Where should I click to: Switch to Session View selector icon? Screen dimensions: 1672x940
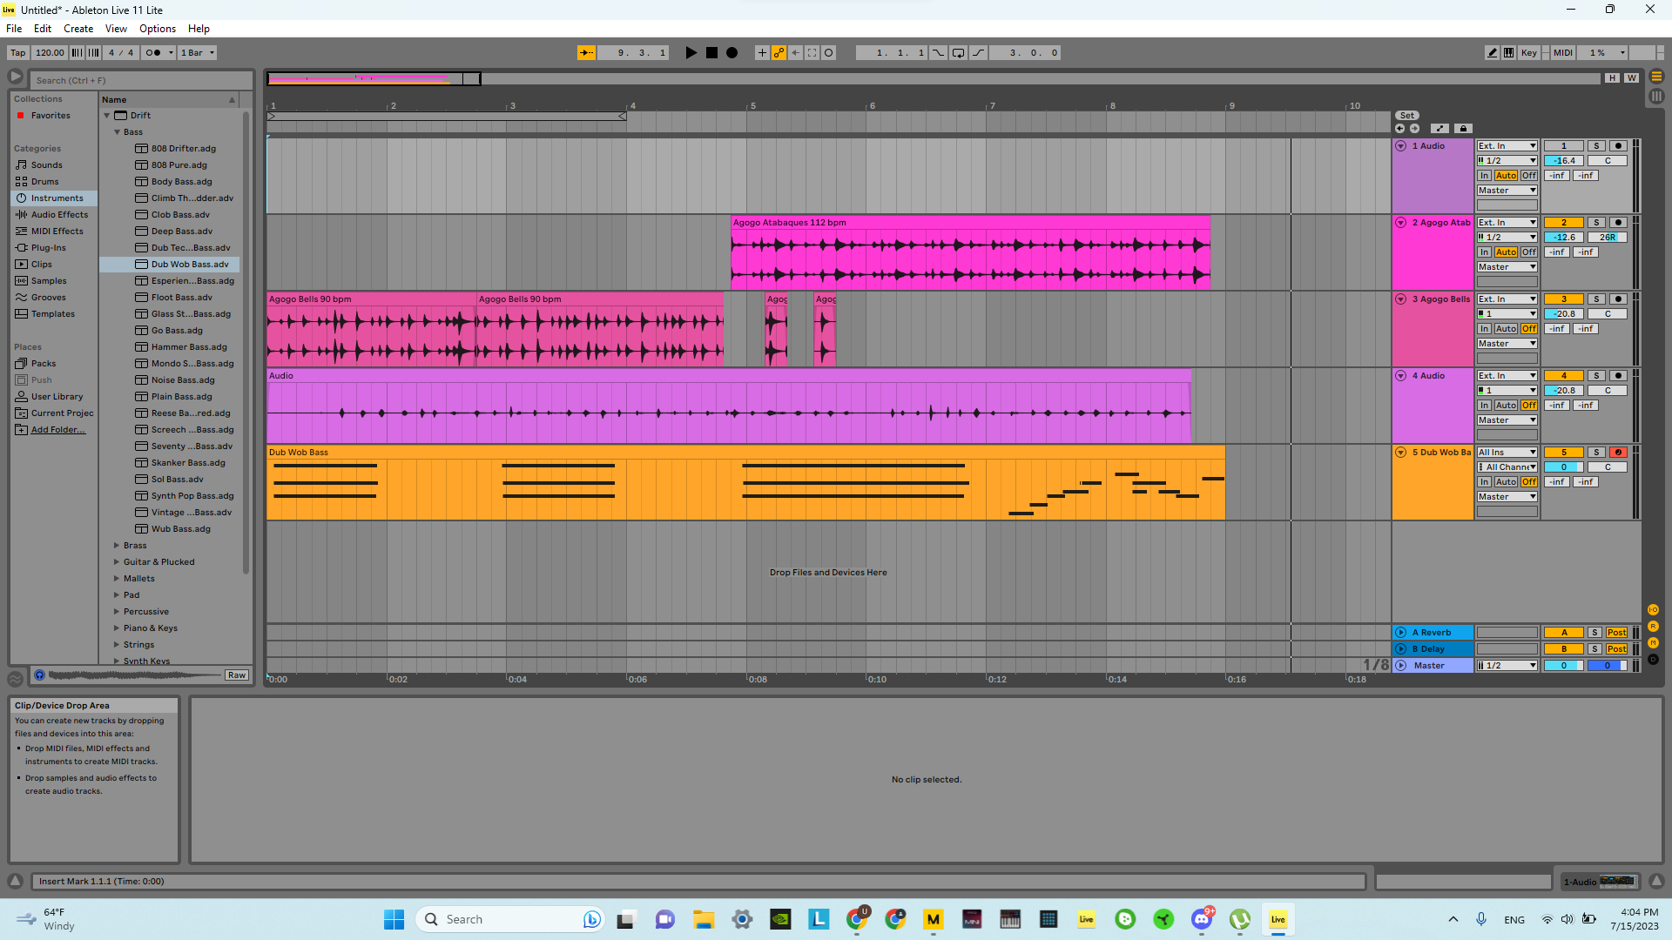[x=1656, y=96]
